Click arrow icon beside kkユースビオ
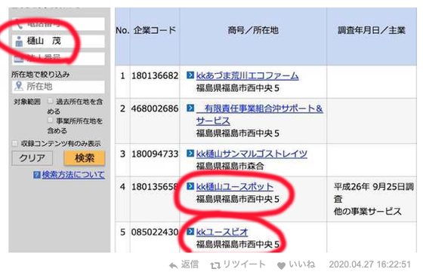 click(x=190, y=231)
